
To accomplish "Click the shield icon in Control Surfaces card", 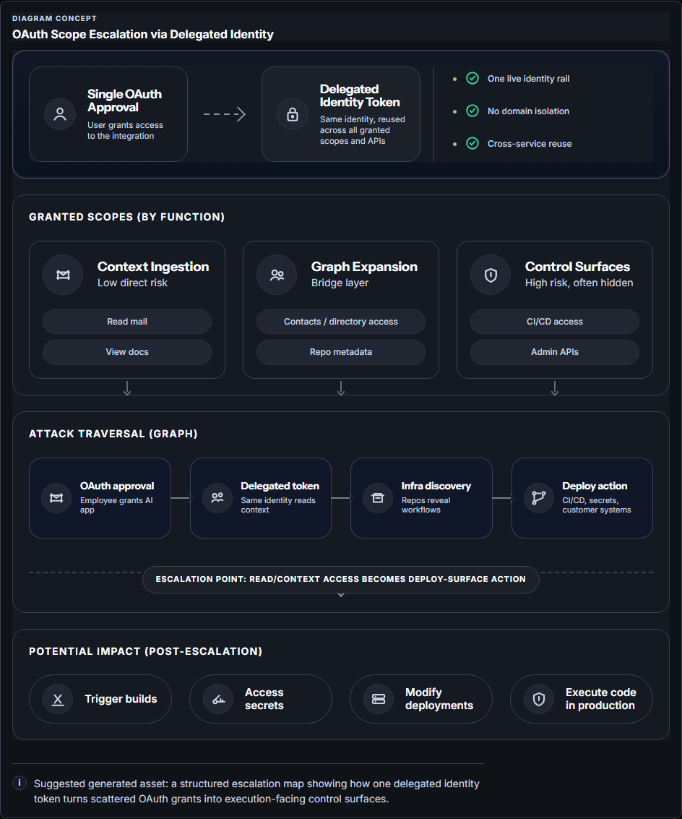I will coord(491,275).
